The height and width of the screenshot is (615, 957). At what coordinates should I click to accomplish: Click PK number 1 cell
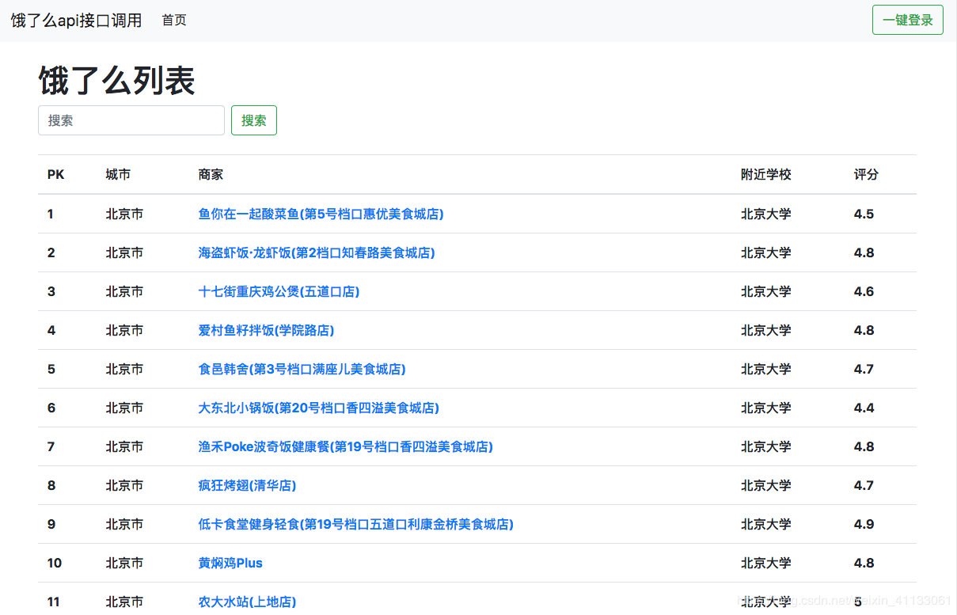point(51,214)
